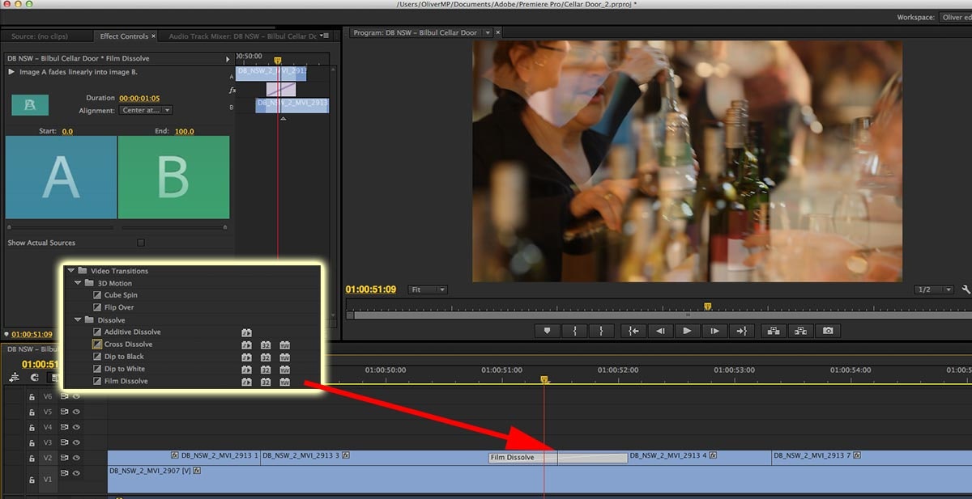Toggle the lock on track V1
972x499 pixels.
tap(32, 480)
